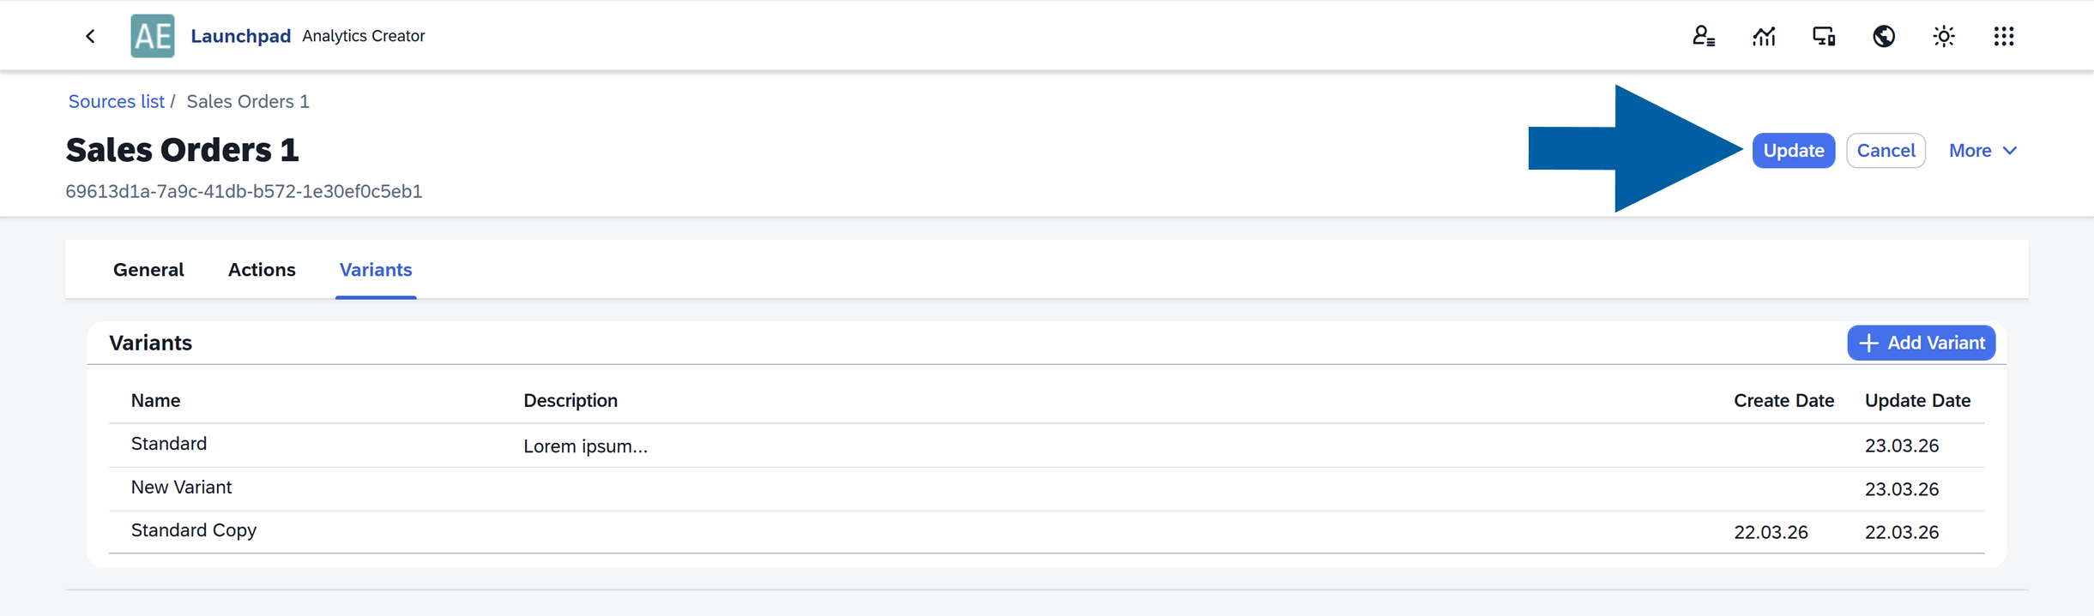Open the More dropdown chevron
The width and height of the screenshot is (2094, 616).
tap(2011, 151)
